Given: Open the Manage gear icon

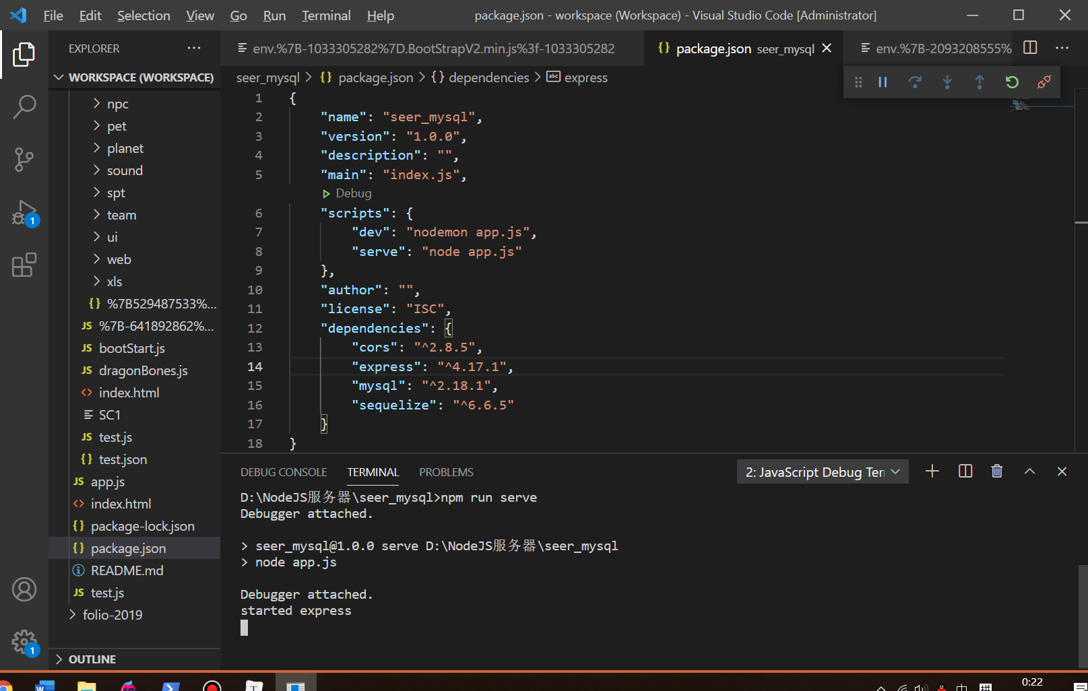Looking at the screenshot, I should (x=24, y=642).
